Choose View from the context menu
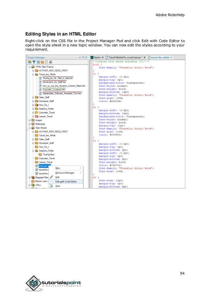 tap(66, 186)
